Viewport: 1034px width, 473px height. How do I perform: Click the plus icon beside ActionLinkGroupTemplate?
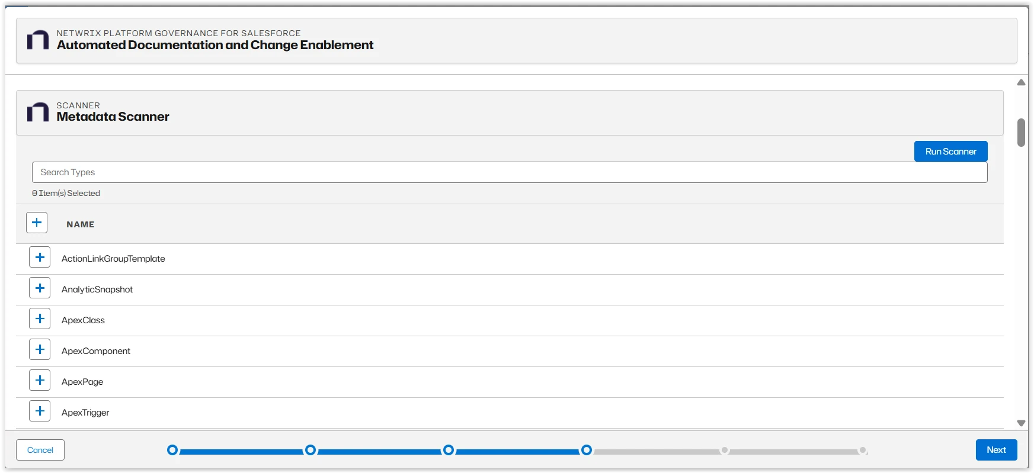(40, 258)
